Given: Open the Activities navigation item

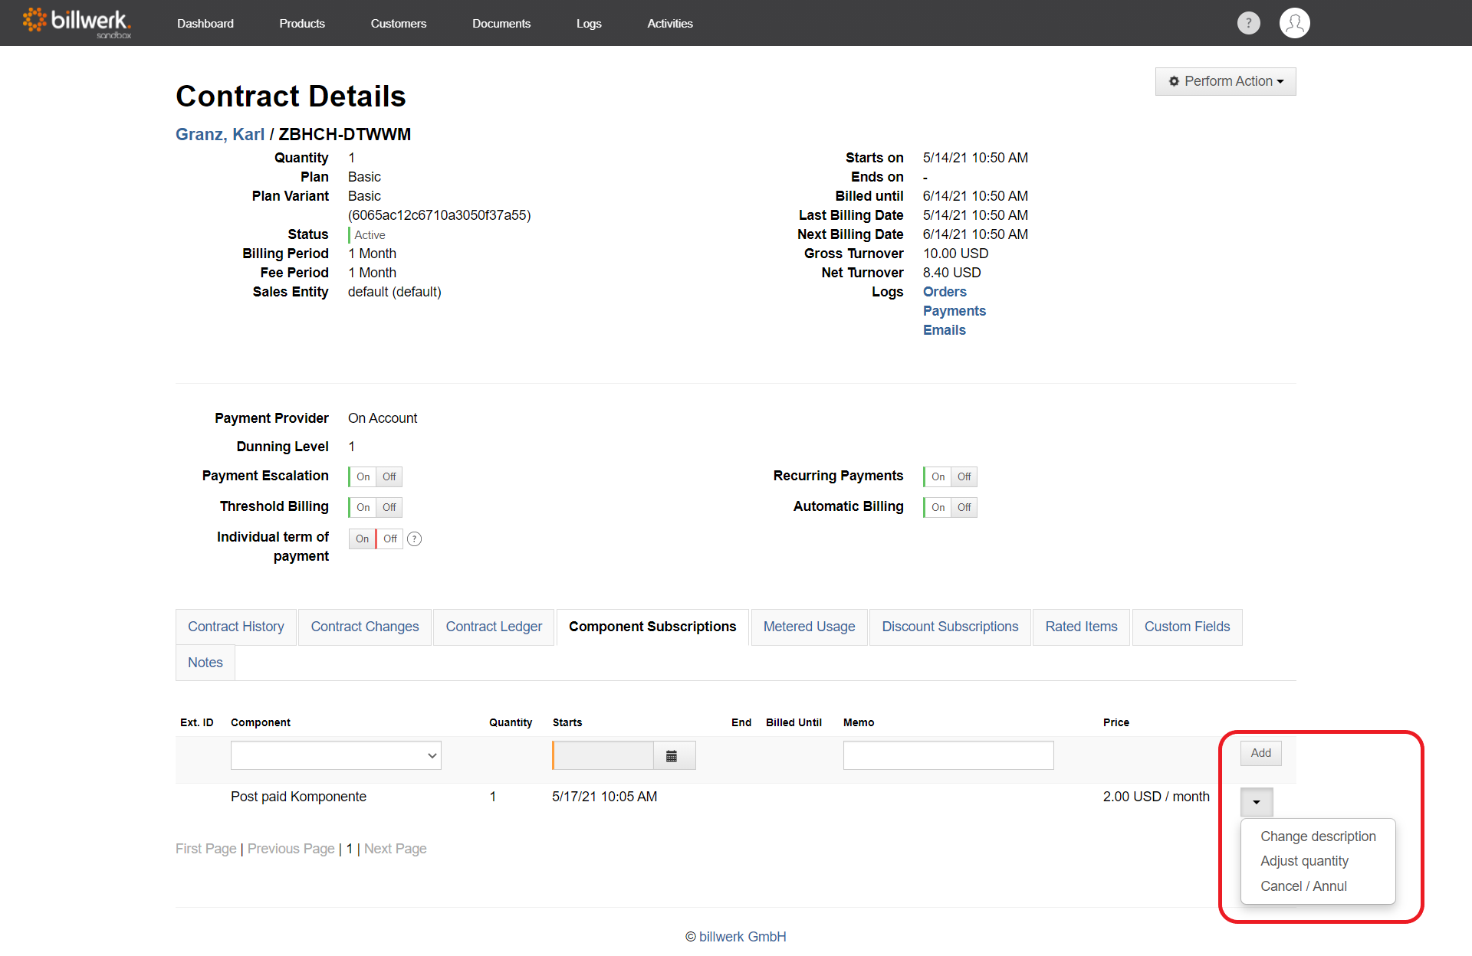Looking at the screenshot, I should tap(670, 23).
